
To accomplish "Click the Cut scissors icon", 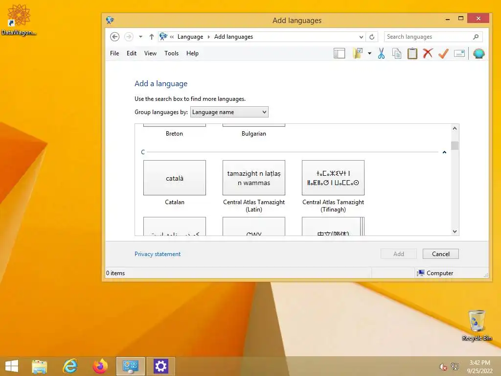I will (x=381, y=53).
